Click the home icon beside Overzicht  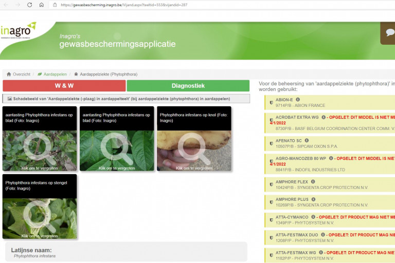pos(9,74)
